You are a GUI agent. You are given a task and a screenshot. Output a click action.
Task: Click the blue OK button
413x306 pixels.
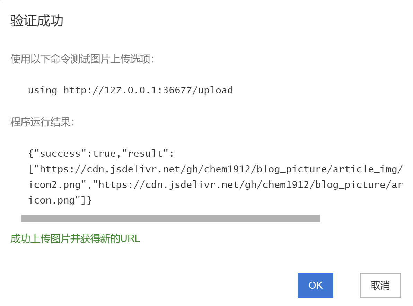point(315,286)
